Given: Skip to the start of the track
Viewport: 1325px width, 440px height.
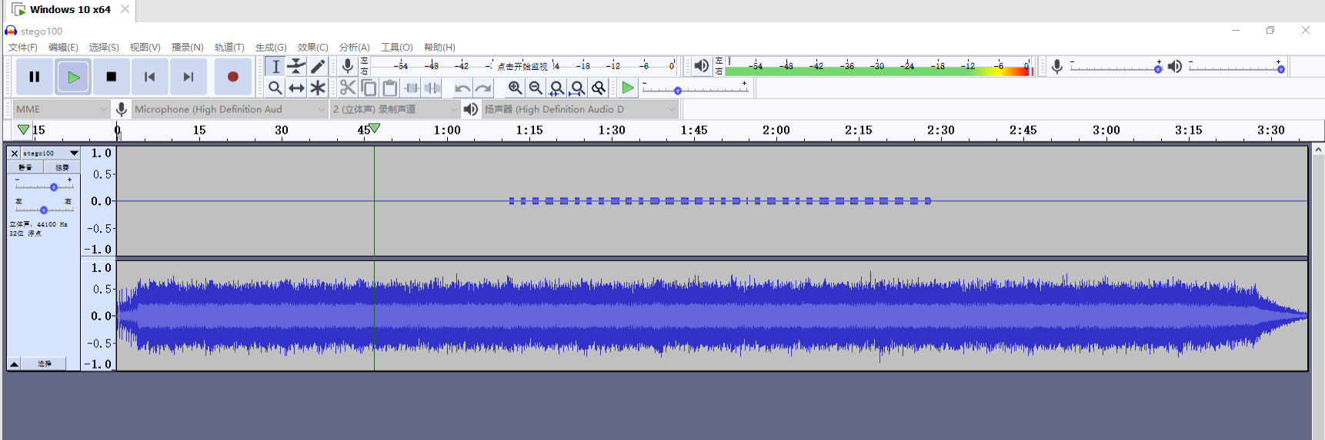Looking at the screenshot, I should (x=150, y=77).
